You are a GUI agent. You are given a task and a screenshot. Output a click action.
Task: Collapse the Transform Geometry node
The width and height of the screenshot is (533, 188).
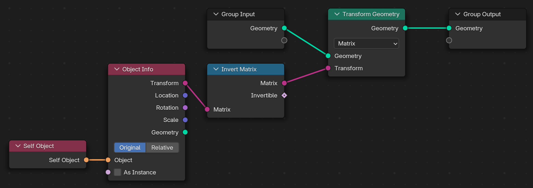pos(337,14)
